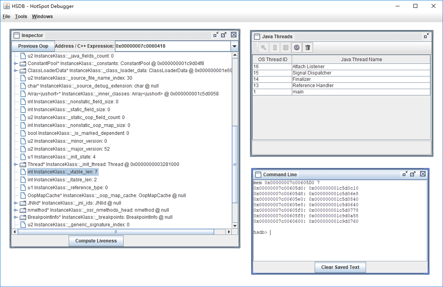Click the Inspector vertical scrollbar down arrow

(x=235, y=225)
